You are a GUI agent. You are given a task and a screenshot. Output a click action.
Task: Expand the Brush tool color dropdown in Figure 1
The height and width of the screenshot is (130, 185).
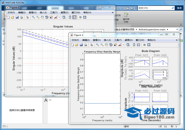[x=59, y=17]
